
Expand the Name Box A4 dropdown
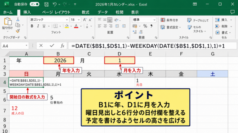[x=26, y=45]
